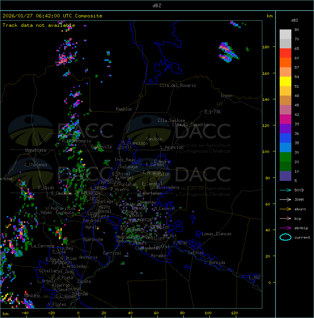Click the yellow eburn arrow legend icon
Viewport: 314px width, 318px height.
(x=285, y=209)
